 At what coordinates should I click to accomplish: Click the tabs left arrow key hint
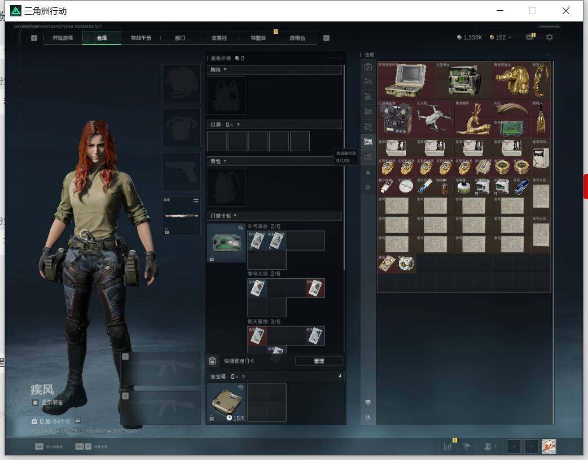click(34, 38)
